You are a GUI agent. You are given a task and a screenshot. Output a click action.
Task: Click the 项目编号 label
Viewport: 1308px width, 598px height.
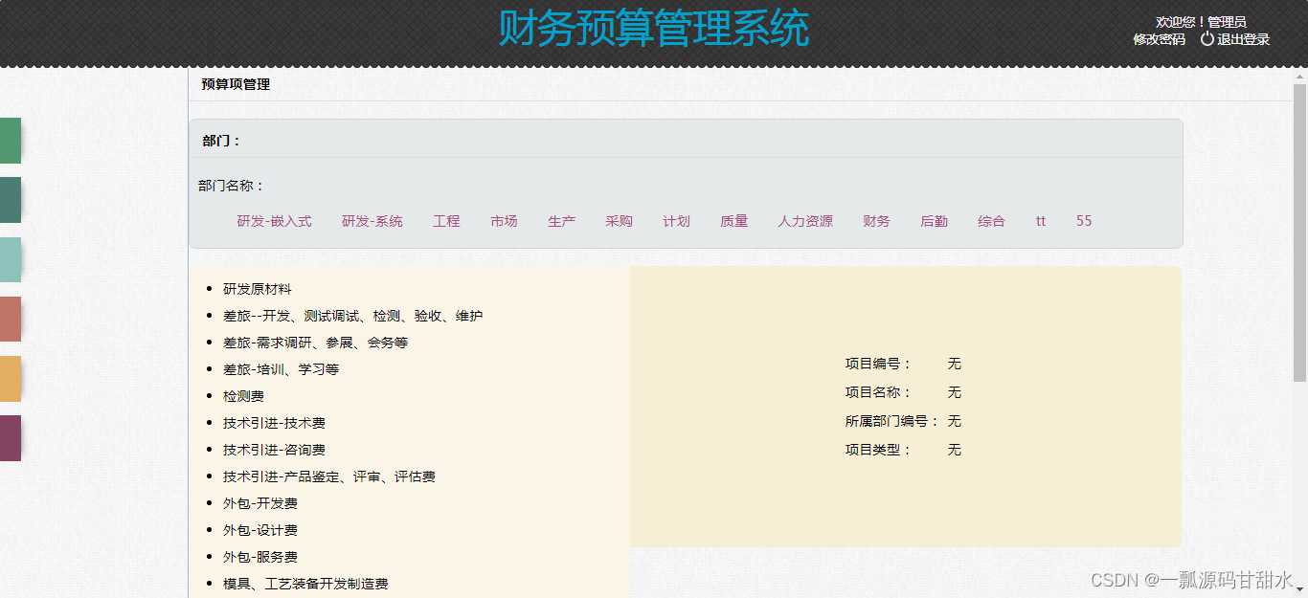(x=879, y=364)
